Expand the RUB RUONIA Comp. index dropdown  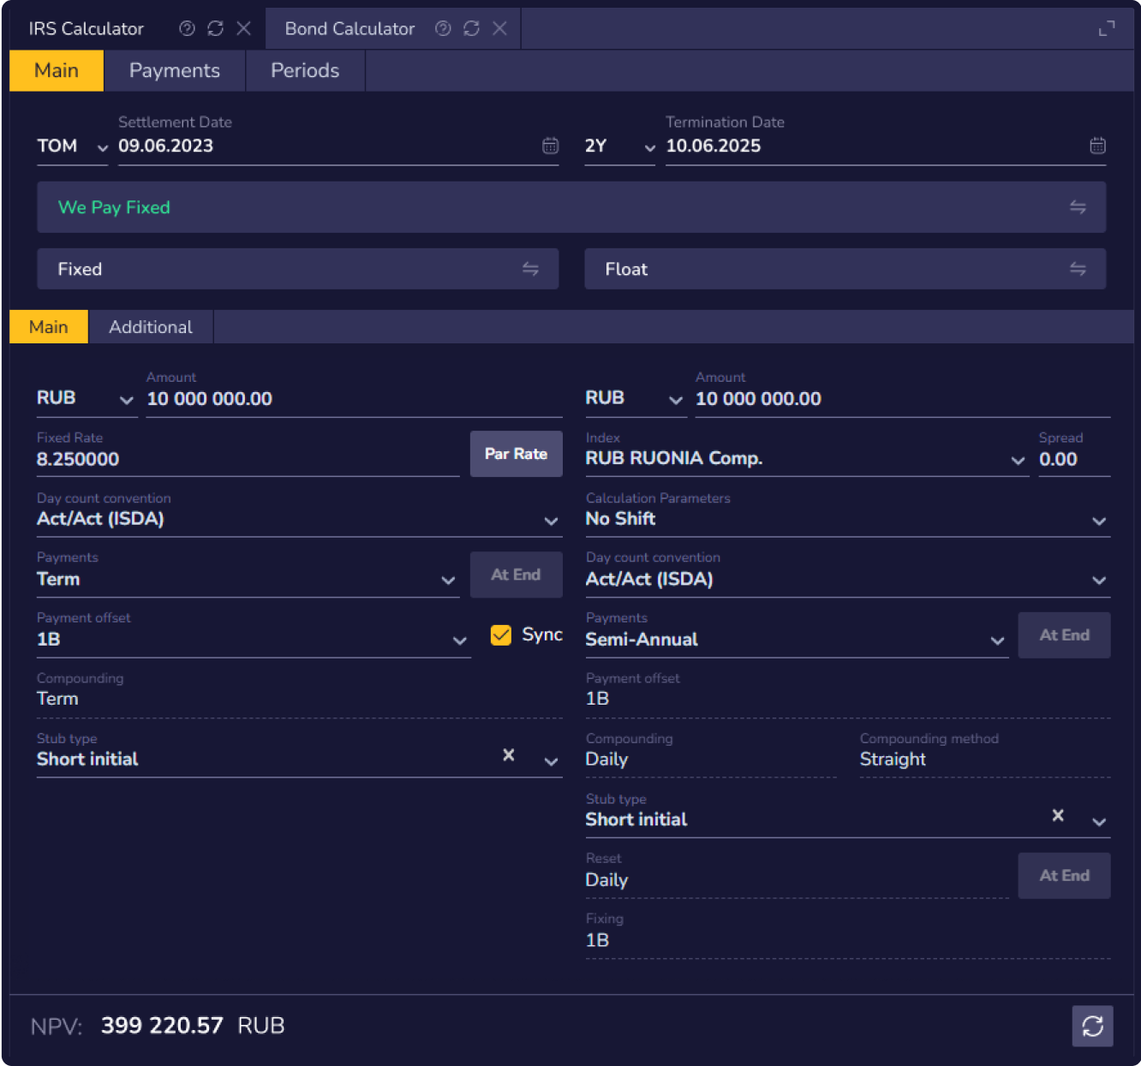point(1018,461)
